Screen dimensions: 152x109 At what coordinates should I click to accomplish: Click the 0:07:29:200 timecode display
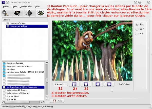[x=124, y=84]
